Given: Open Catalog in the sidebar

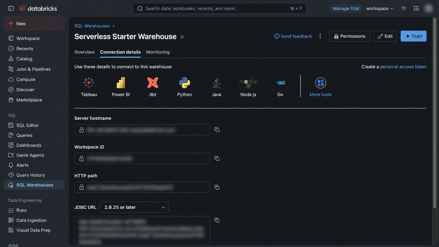Looking at the screenshot, I should (x=34, y=59).
